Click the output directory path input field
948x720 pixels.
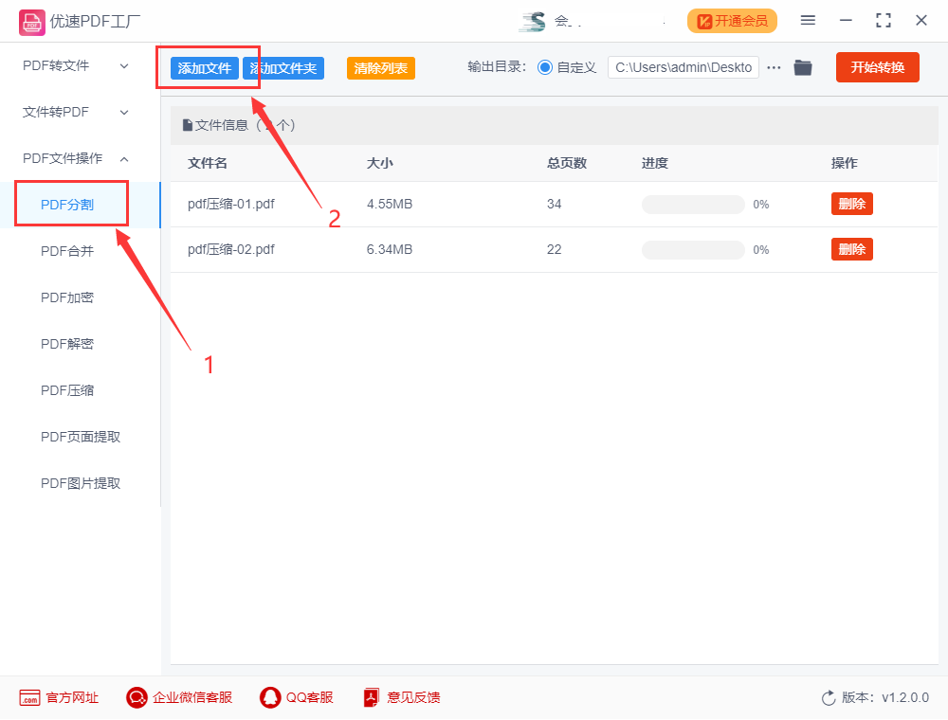point(683,67)
